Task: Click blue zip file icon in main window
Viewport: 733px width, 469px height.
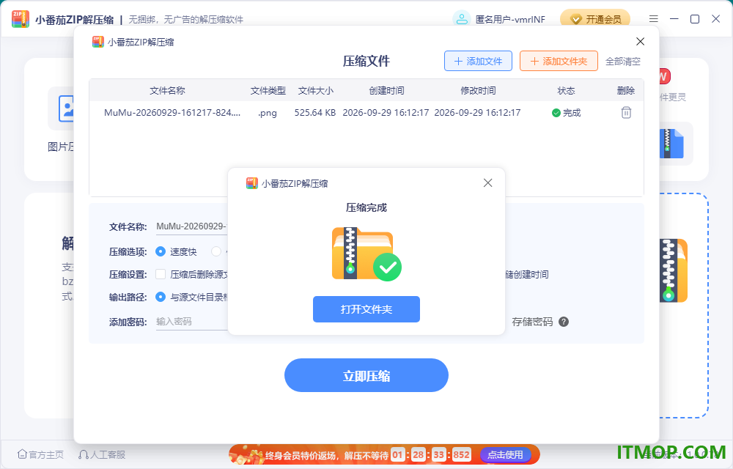Action: coord(671,144)
